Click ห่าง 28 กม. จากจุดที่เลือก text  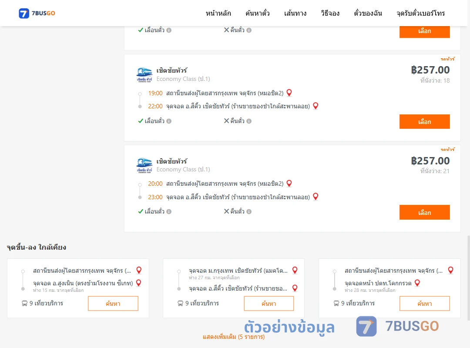pyautogui.click(x=370, y=290)
